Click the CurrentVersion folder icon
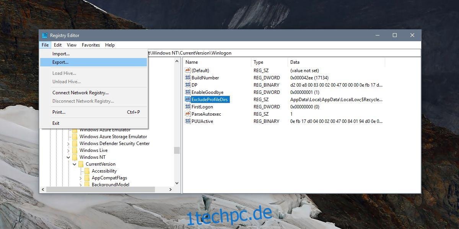Screen dimensions: 459x229 pyautogui.click(x=81, y=164)
